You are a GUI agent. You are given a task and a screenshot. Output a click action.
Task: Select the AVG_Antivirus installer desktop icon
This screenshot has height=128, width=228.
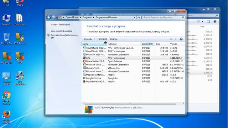[20, 39]
